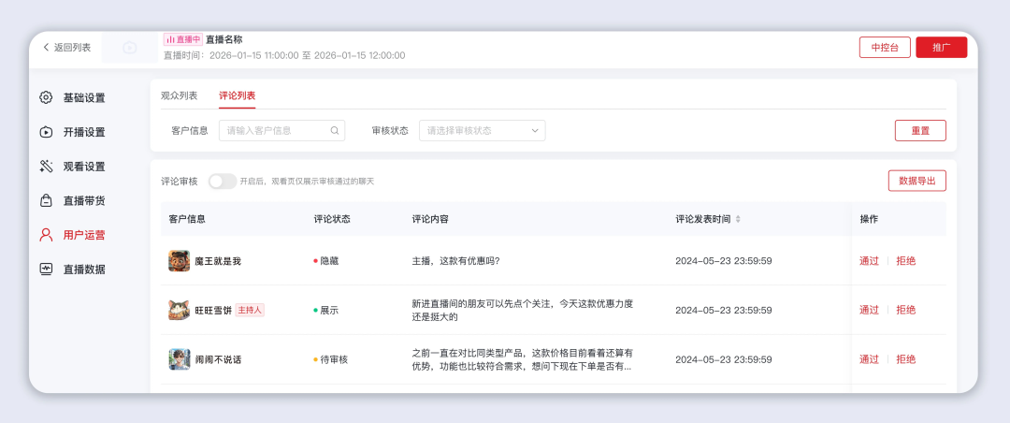Open the 中控台 button
The image size is (1010, 423).
pos(884,48)
